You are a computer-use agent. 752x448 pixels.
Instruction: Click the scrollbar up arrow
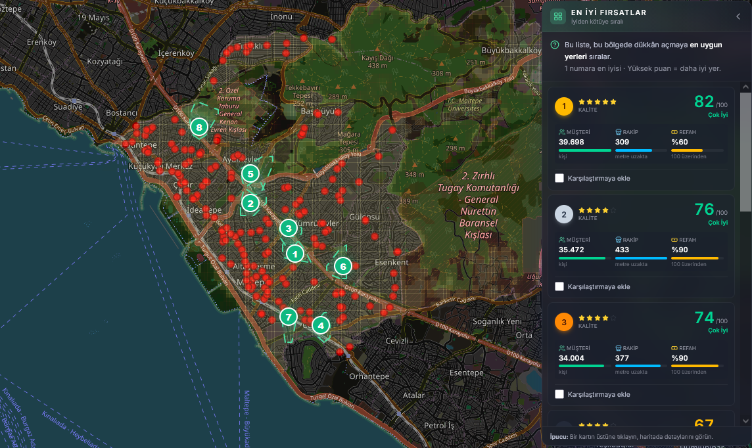coord(745,87)
